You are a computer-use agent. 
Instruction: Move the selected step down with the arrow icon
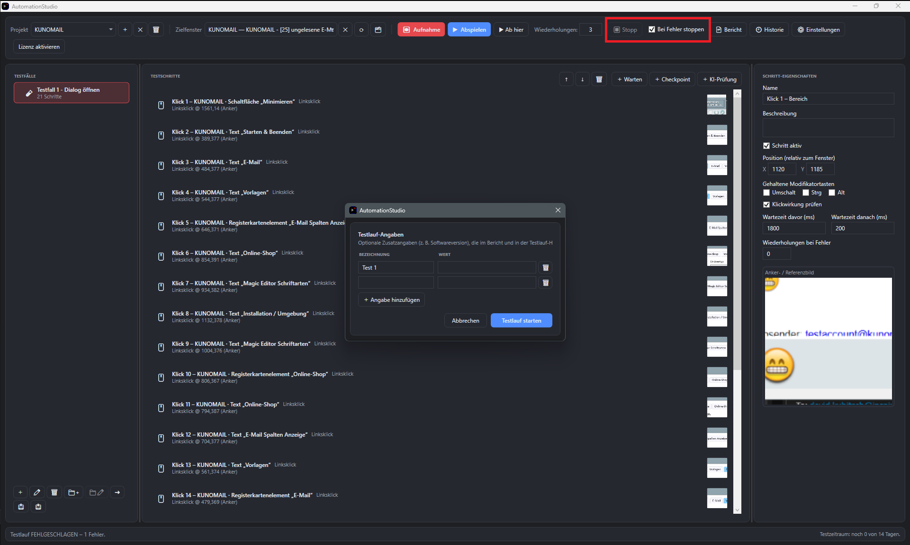[x=583, y=79]
